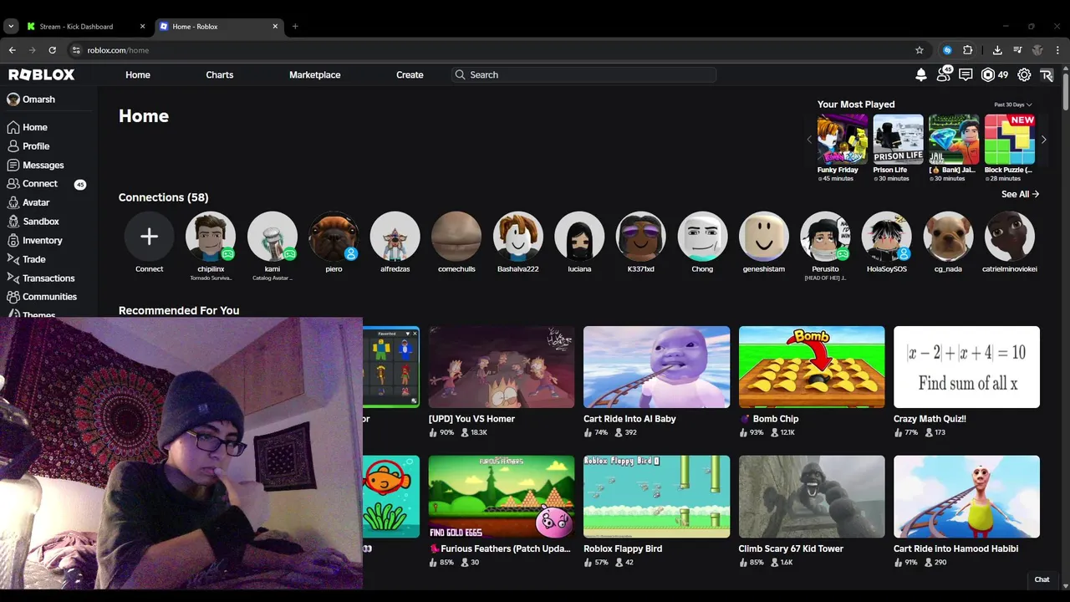
Task: Open the Chrome extensions puzzle icon
Action: [968, 50]
